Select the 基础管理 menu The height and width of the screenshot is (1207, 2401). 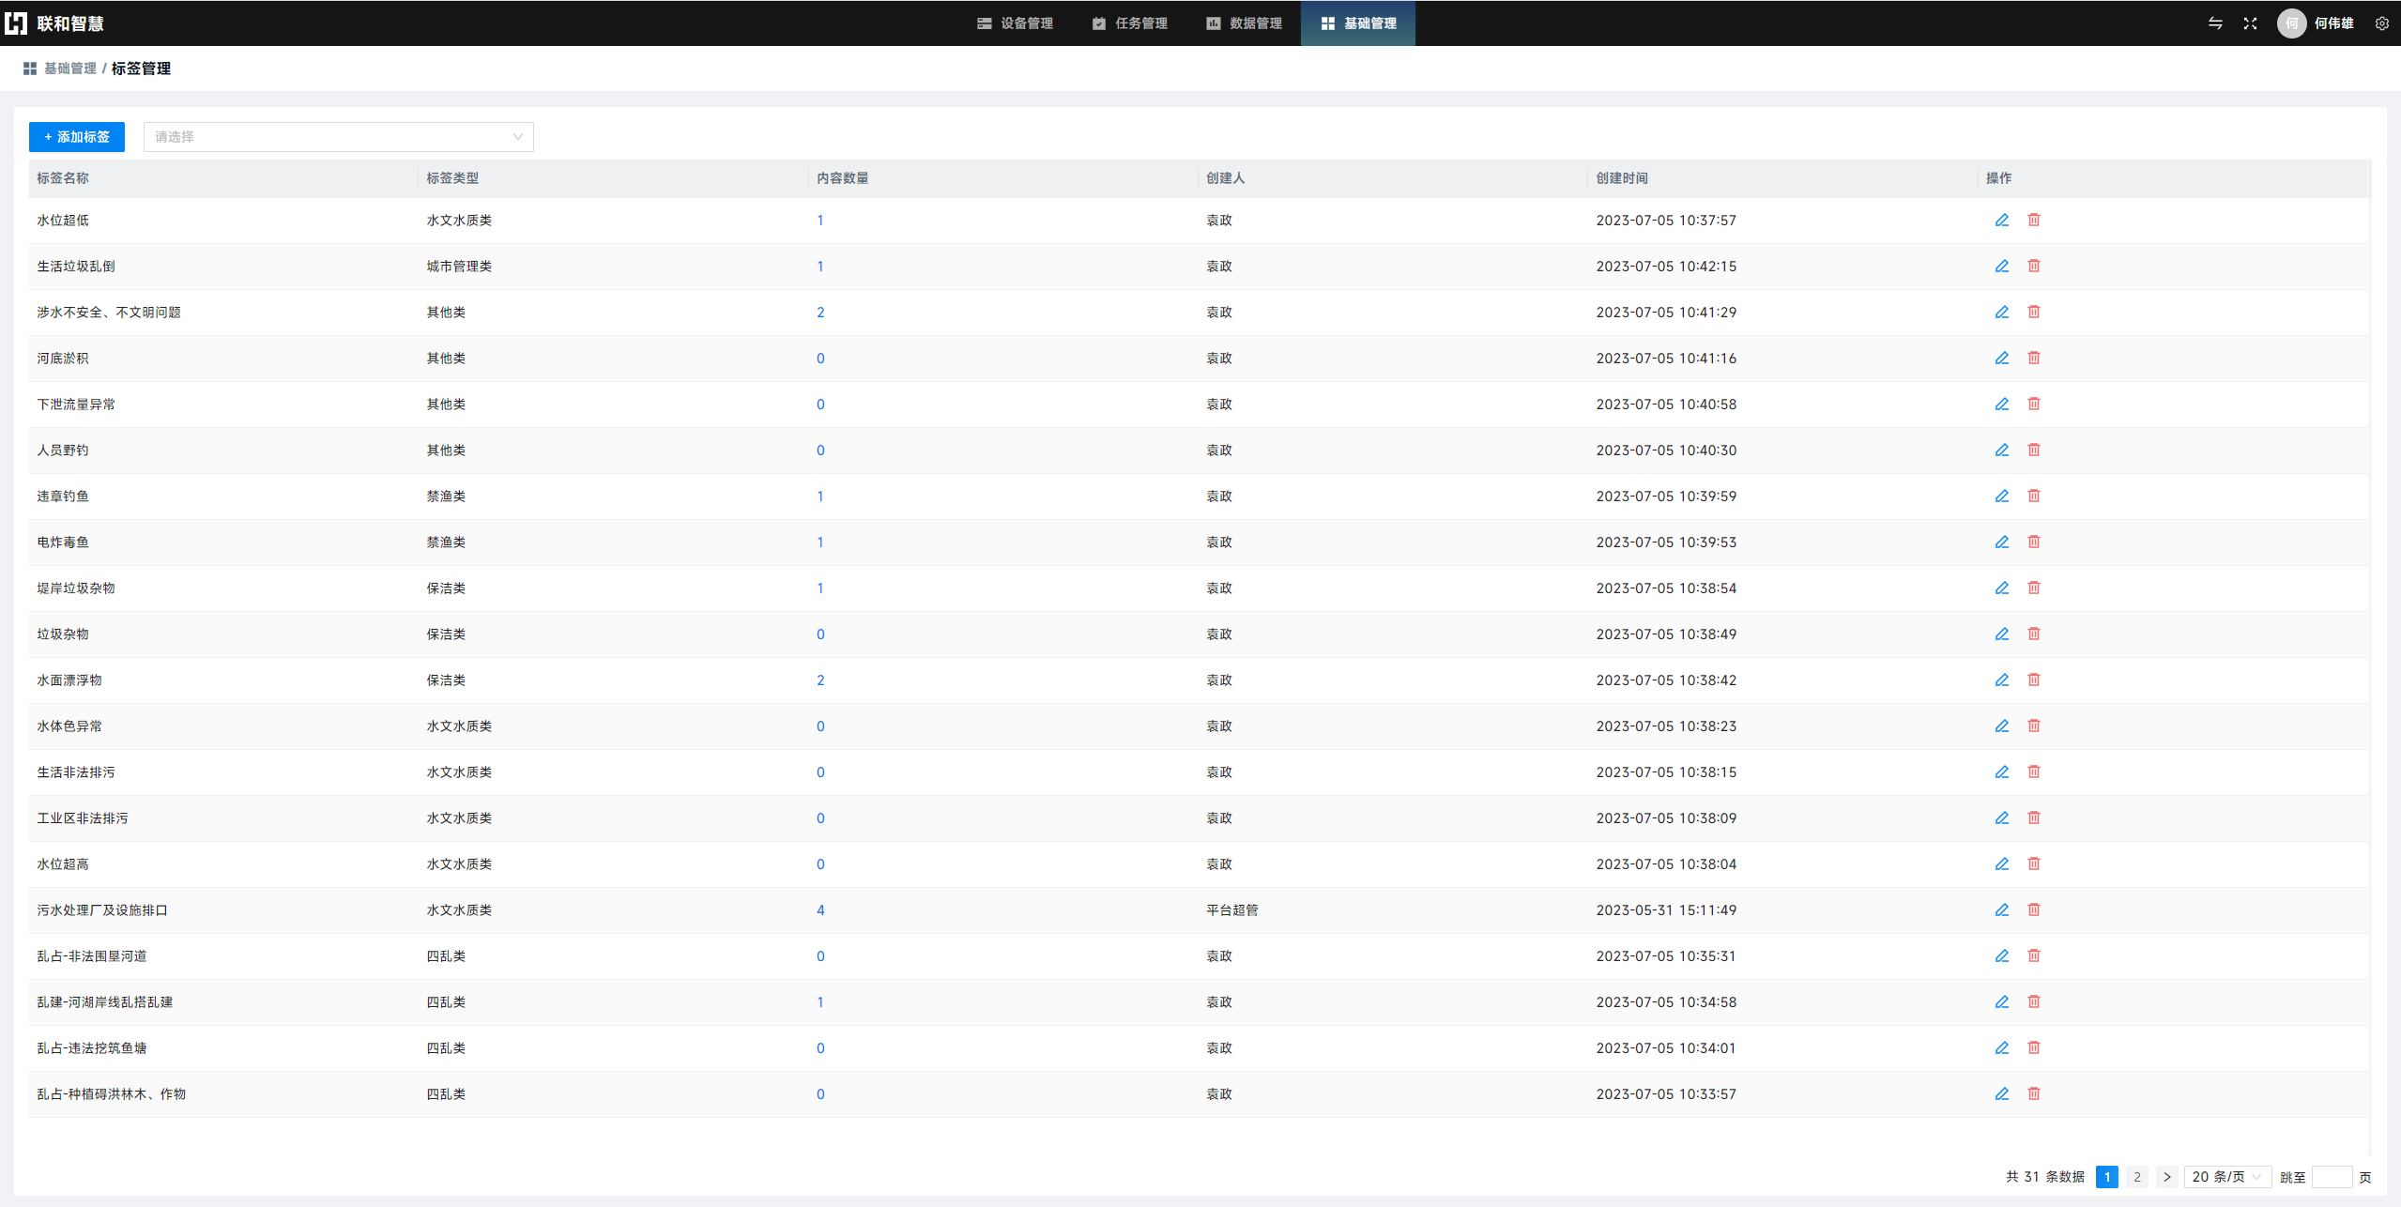coord(1357,23)
